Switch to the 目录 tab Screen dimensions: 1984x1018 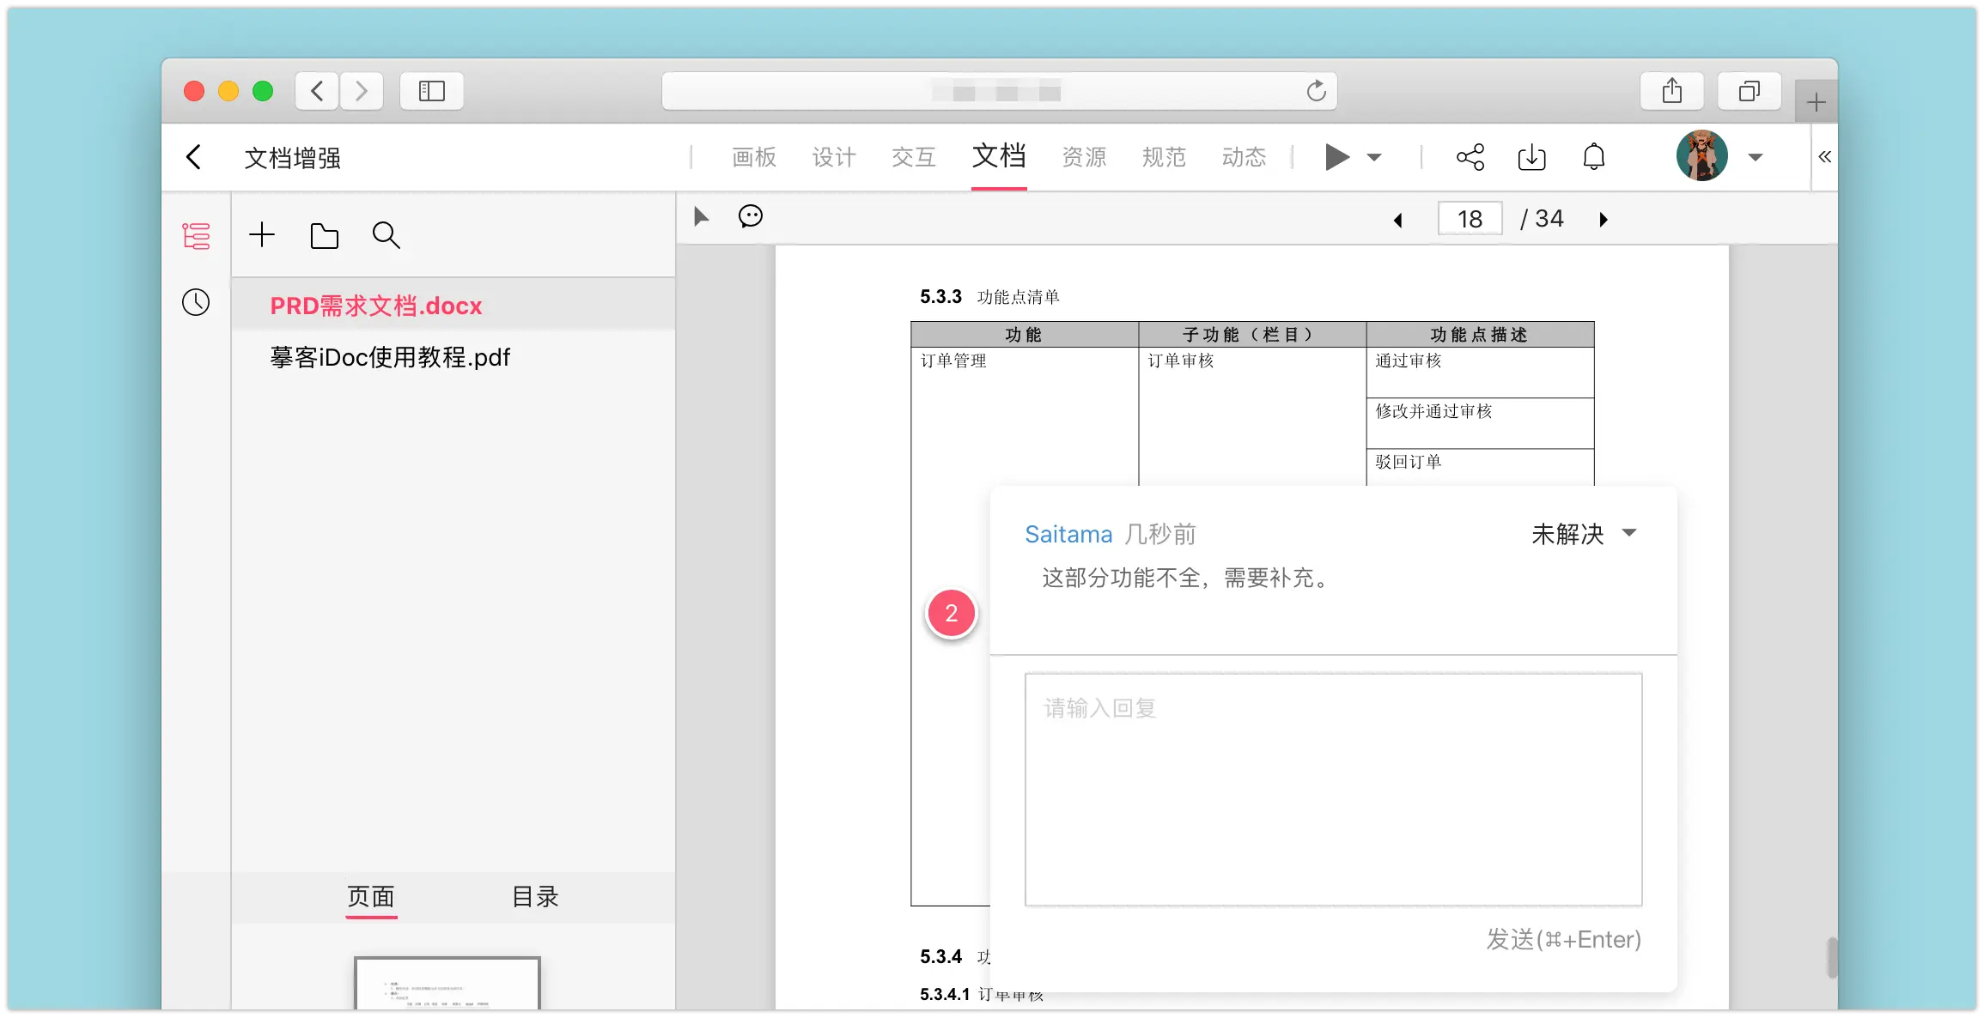pos(535,897)
